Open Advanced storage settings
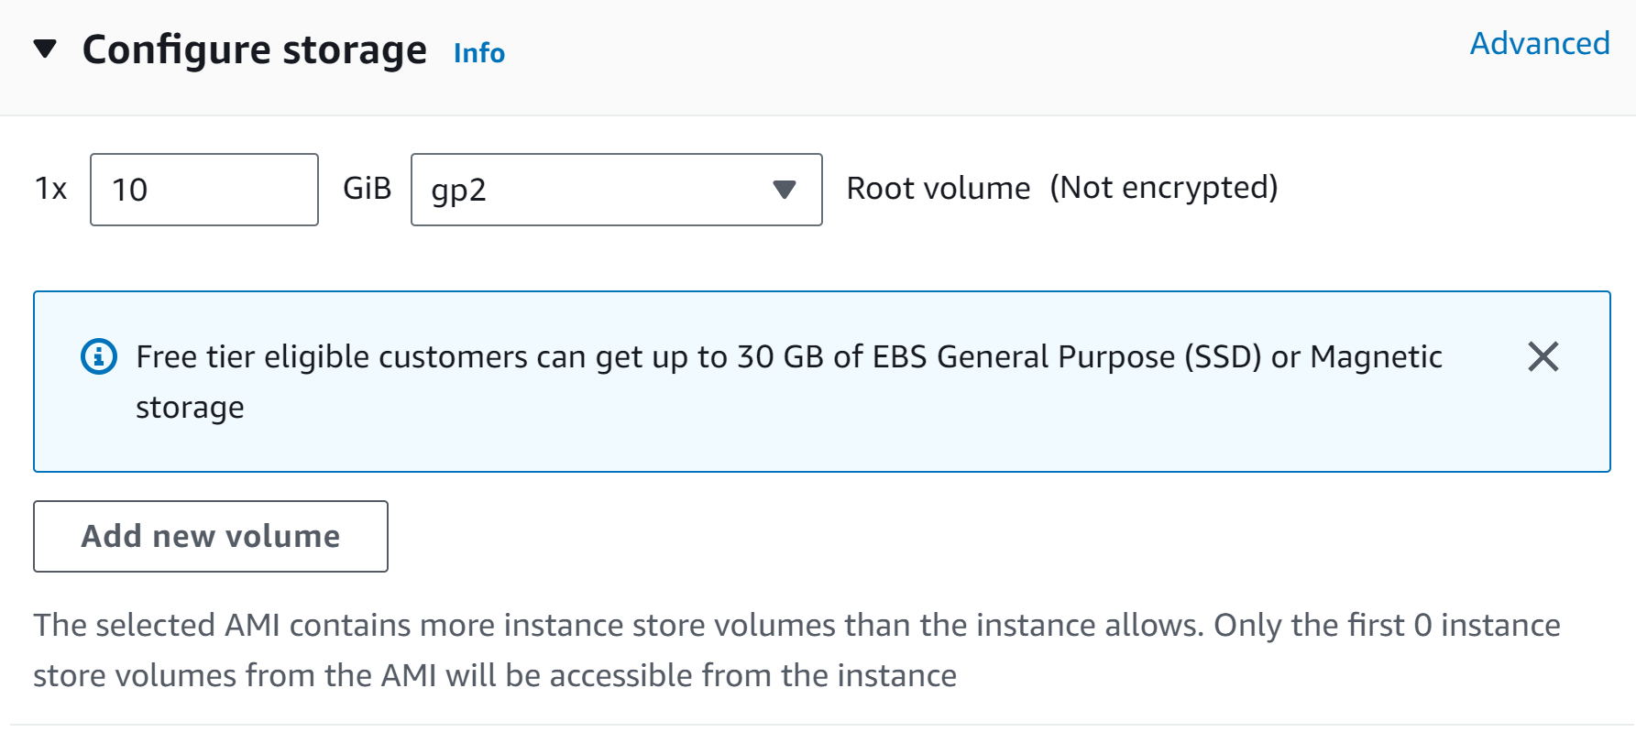The image size is (1636, 732). (1540, 43)
